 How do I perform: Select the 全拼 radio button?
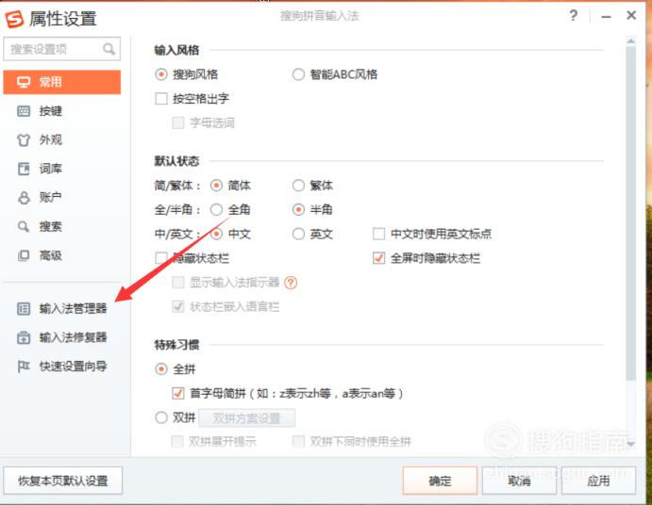click(161, 368)
